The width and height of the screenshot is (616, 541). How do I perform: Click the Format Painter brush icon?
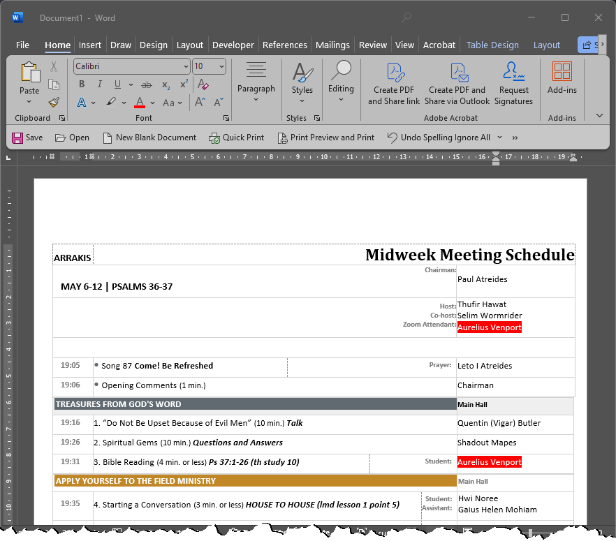pyautogui.click(x=54, y=102)
